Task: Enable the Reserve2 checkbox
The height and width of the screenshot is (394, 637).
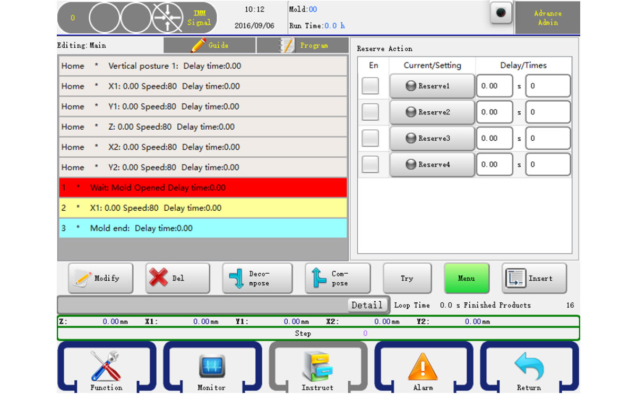Action: pos(370,112)
